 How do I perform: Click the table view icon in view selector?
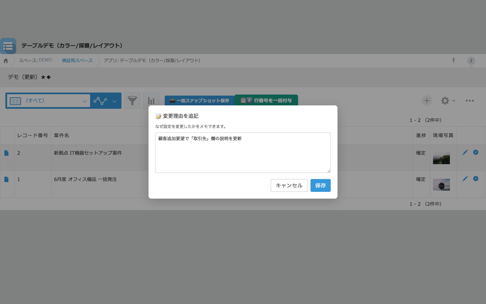click(16, 101)
